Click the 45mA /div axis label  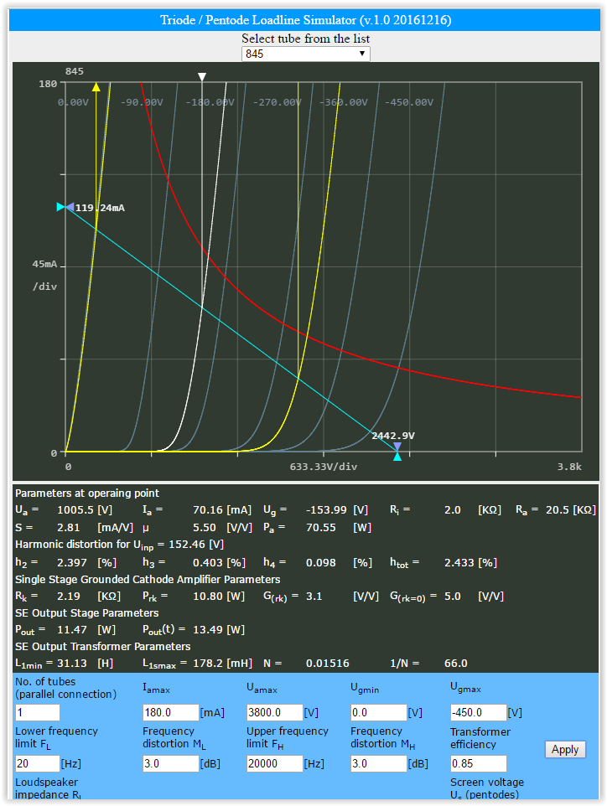(44, 275)
